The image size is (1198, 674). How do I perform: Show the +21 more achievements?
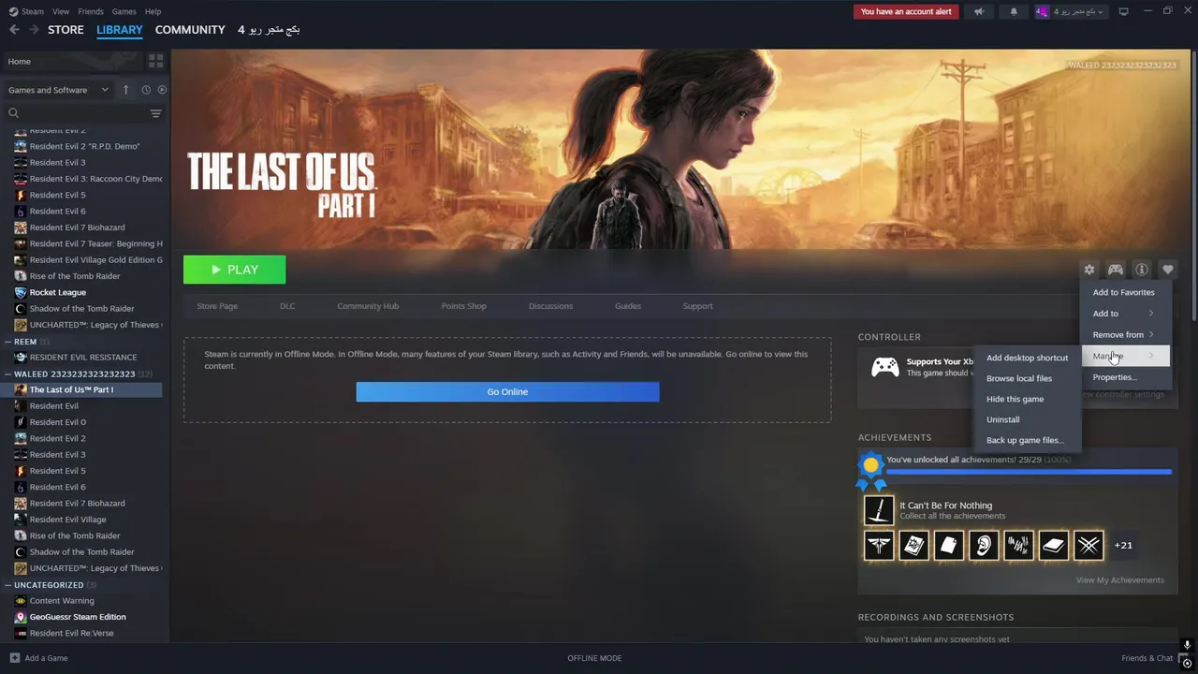click(1123, 545)
